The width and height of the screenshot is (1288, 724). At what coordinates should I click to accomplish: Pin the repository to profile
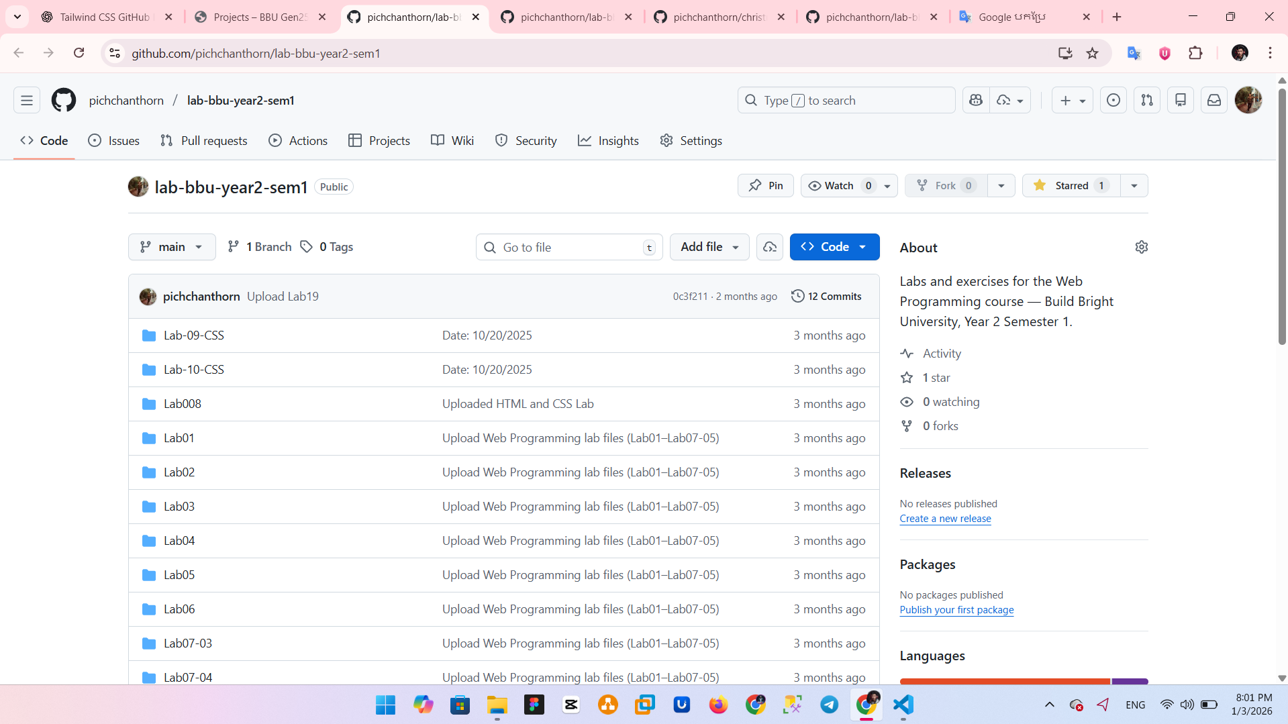click(765, 186)
